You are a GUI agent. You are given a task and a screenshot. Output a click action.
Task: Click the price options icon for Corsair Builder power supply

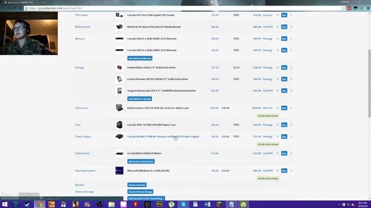tap(278, 136)
